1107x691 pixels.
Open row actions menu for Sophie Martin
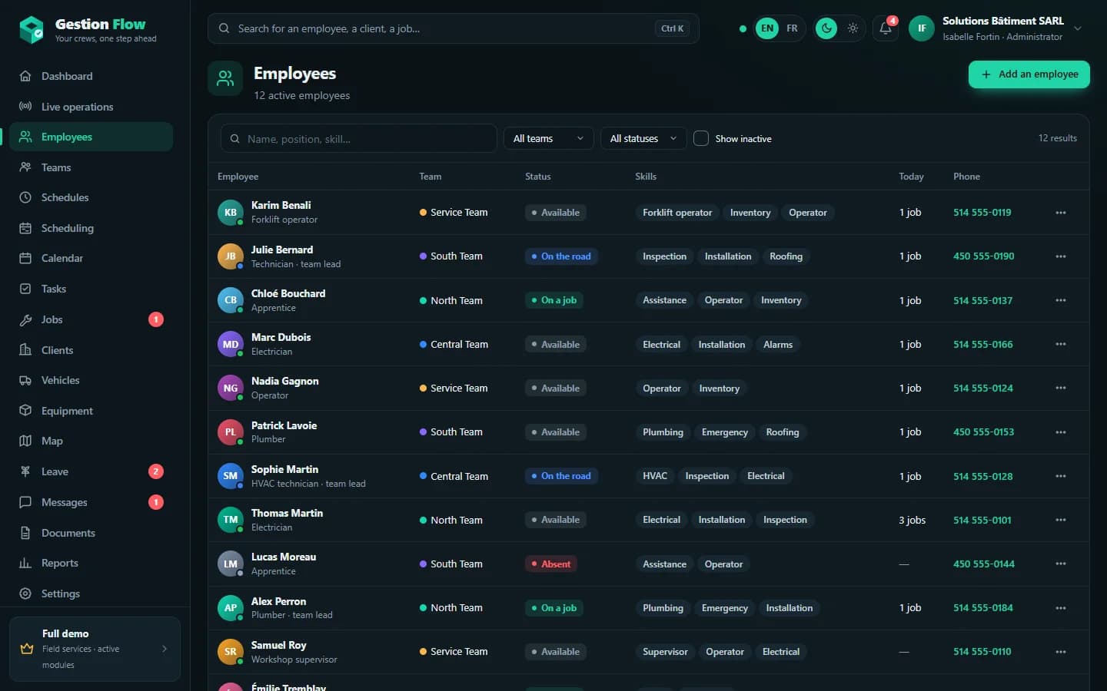pyautogui.click(x=1061, y=476)
